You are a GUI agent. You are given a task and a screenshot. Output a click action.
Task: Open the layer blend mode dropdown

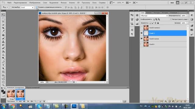coord(154,16)
